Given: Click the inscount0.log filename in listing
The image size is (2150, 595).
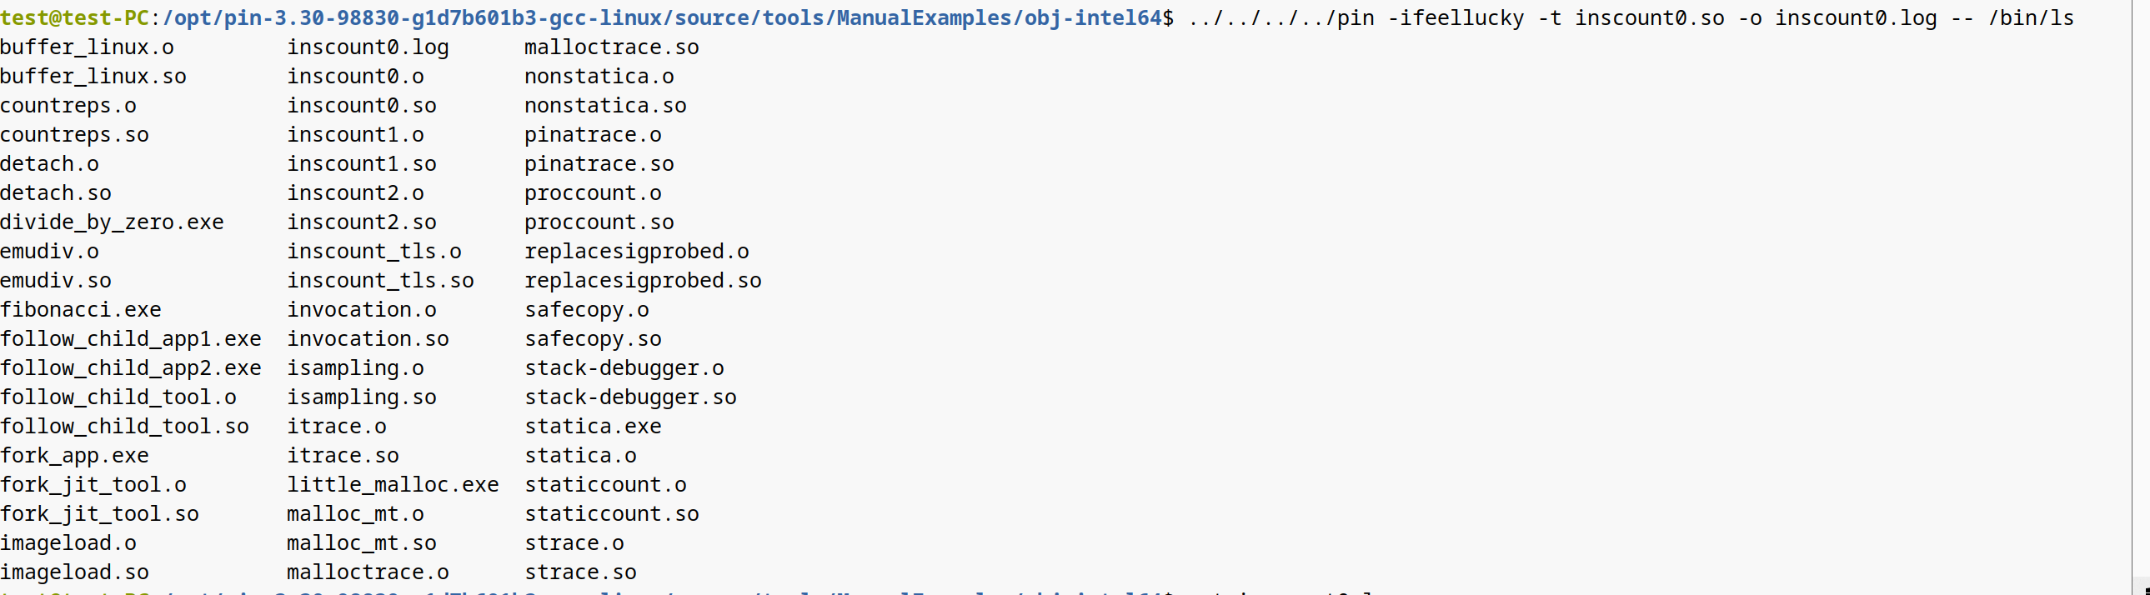Looking at the screenshot, I should point(368,47).
